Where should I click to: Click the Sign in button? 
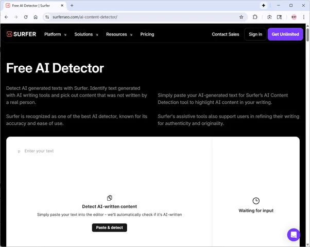click(255, 34)
